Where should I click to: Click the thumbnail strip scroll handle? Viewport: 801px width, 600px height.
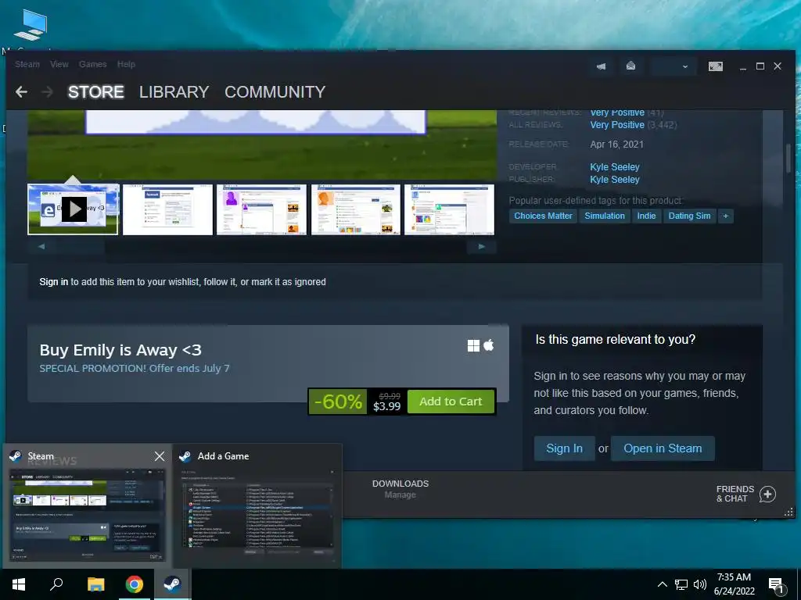coord(81,246)
